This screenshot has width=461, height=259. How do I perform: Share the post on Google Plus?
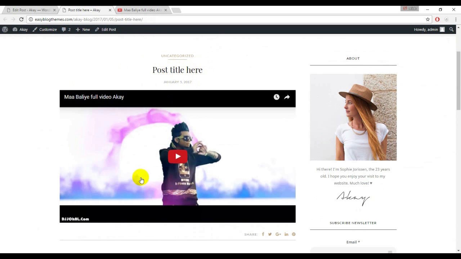pos(278,234)
